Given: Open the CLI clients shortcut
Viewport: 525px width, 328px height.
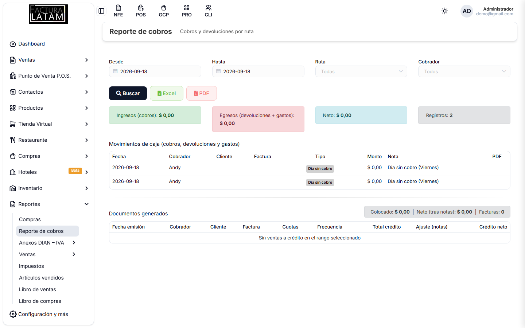Looking at the screenshot, I should [208, 11].
